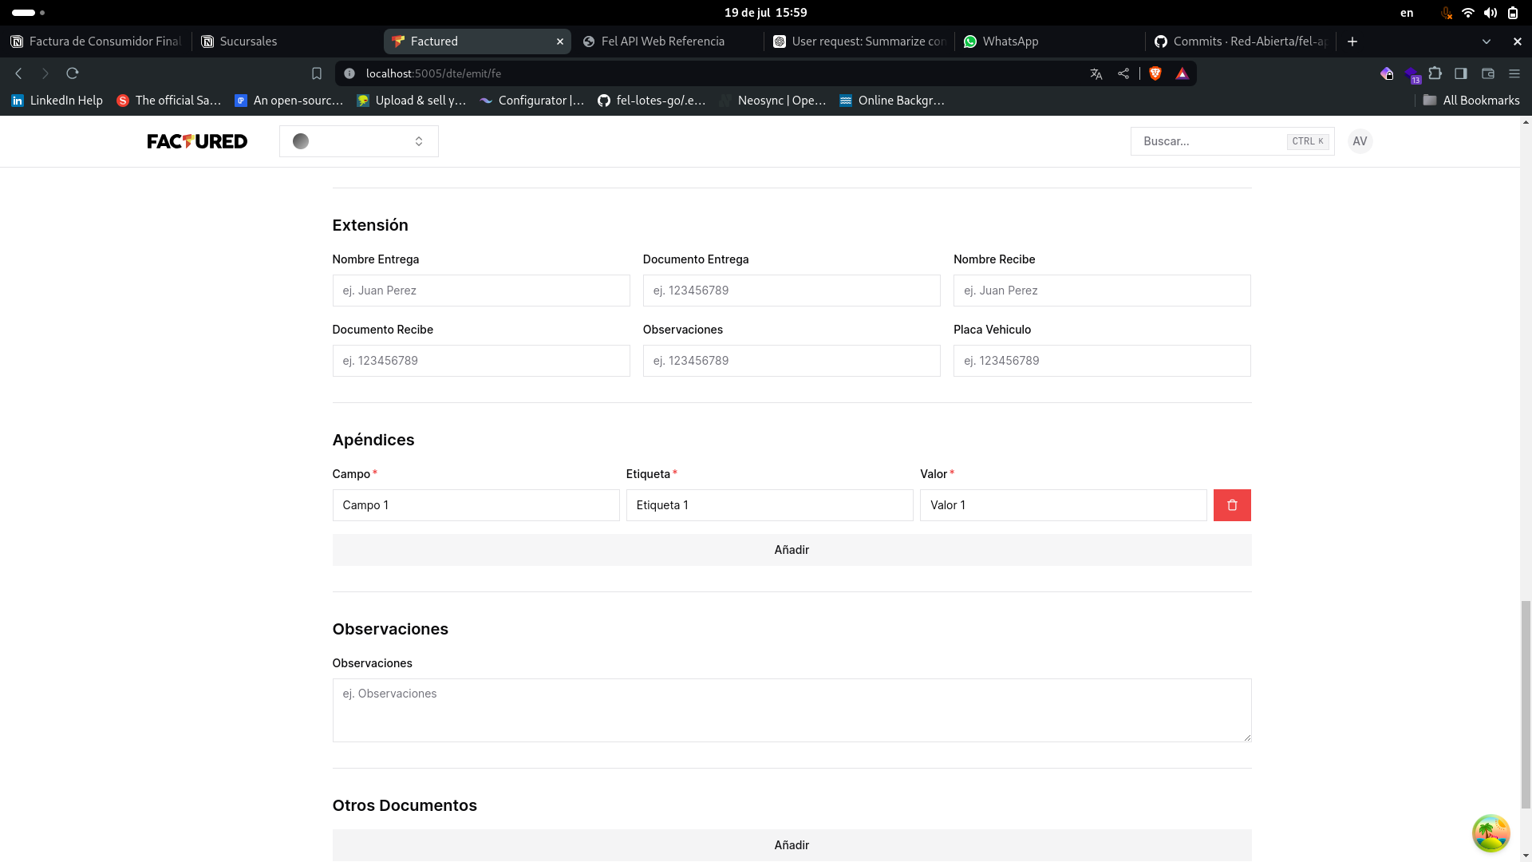The image size is (1532, 862).
Task: Open All Bookmarks folder
Action: (1471, 101)
